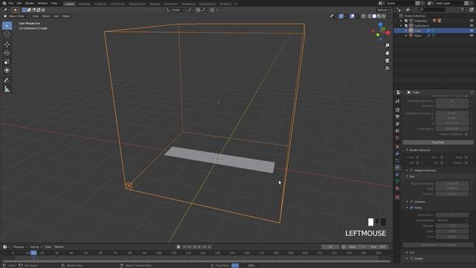Switch to the Modeling workspace tab
476x268 pixels.
click(x=84, y=4)
